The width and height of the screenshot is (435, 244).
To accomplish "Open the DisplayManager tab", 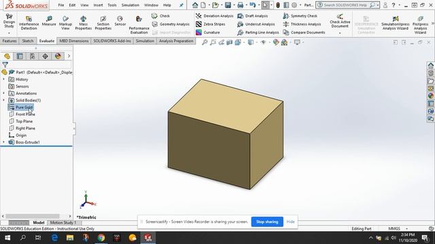I will coord(58,56).
